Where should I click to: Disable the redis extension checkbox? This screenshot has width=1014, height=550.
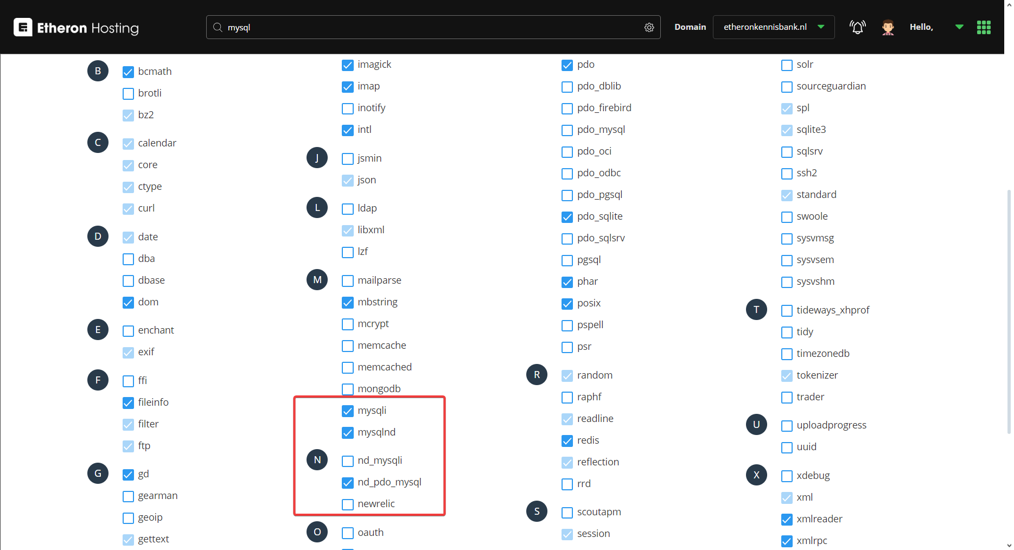click(x=567, y=441)
